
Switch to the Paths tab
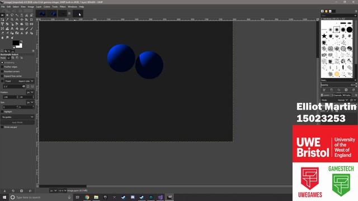[347, 95]
